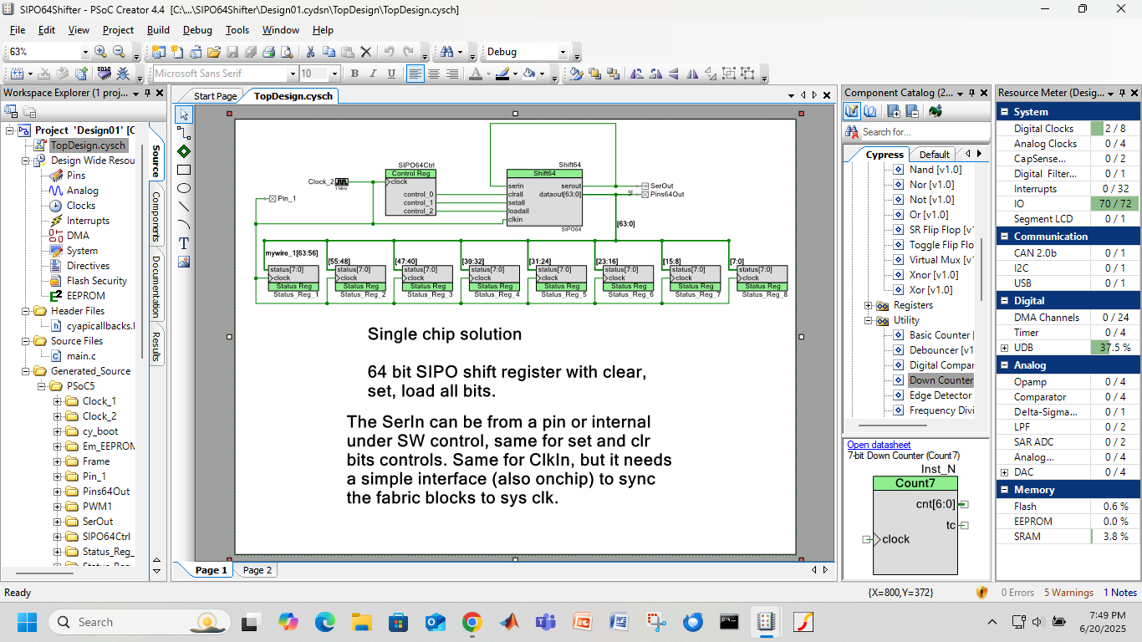Open the font size 10 dropdown
Viewport: 1142px width, 642px height.
(x=334, y=74)
